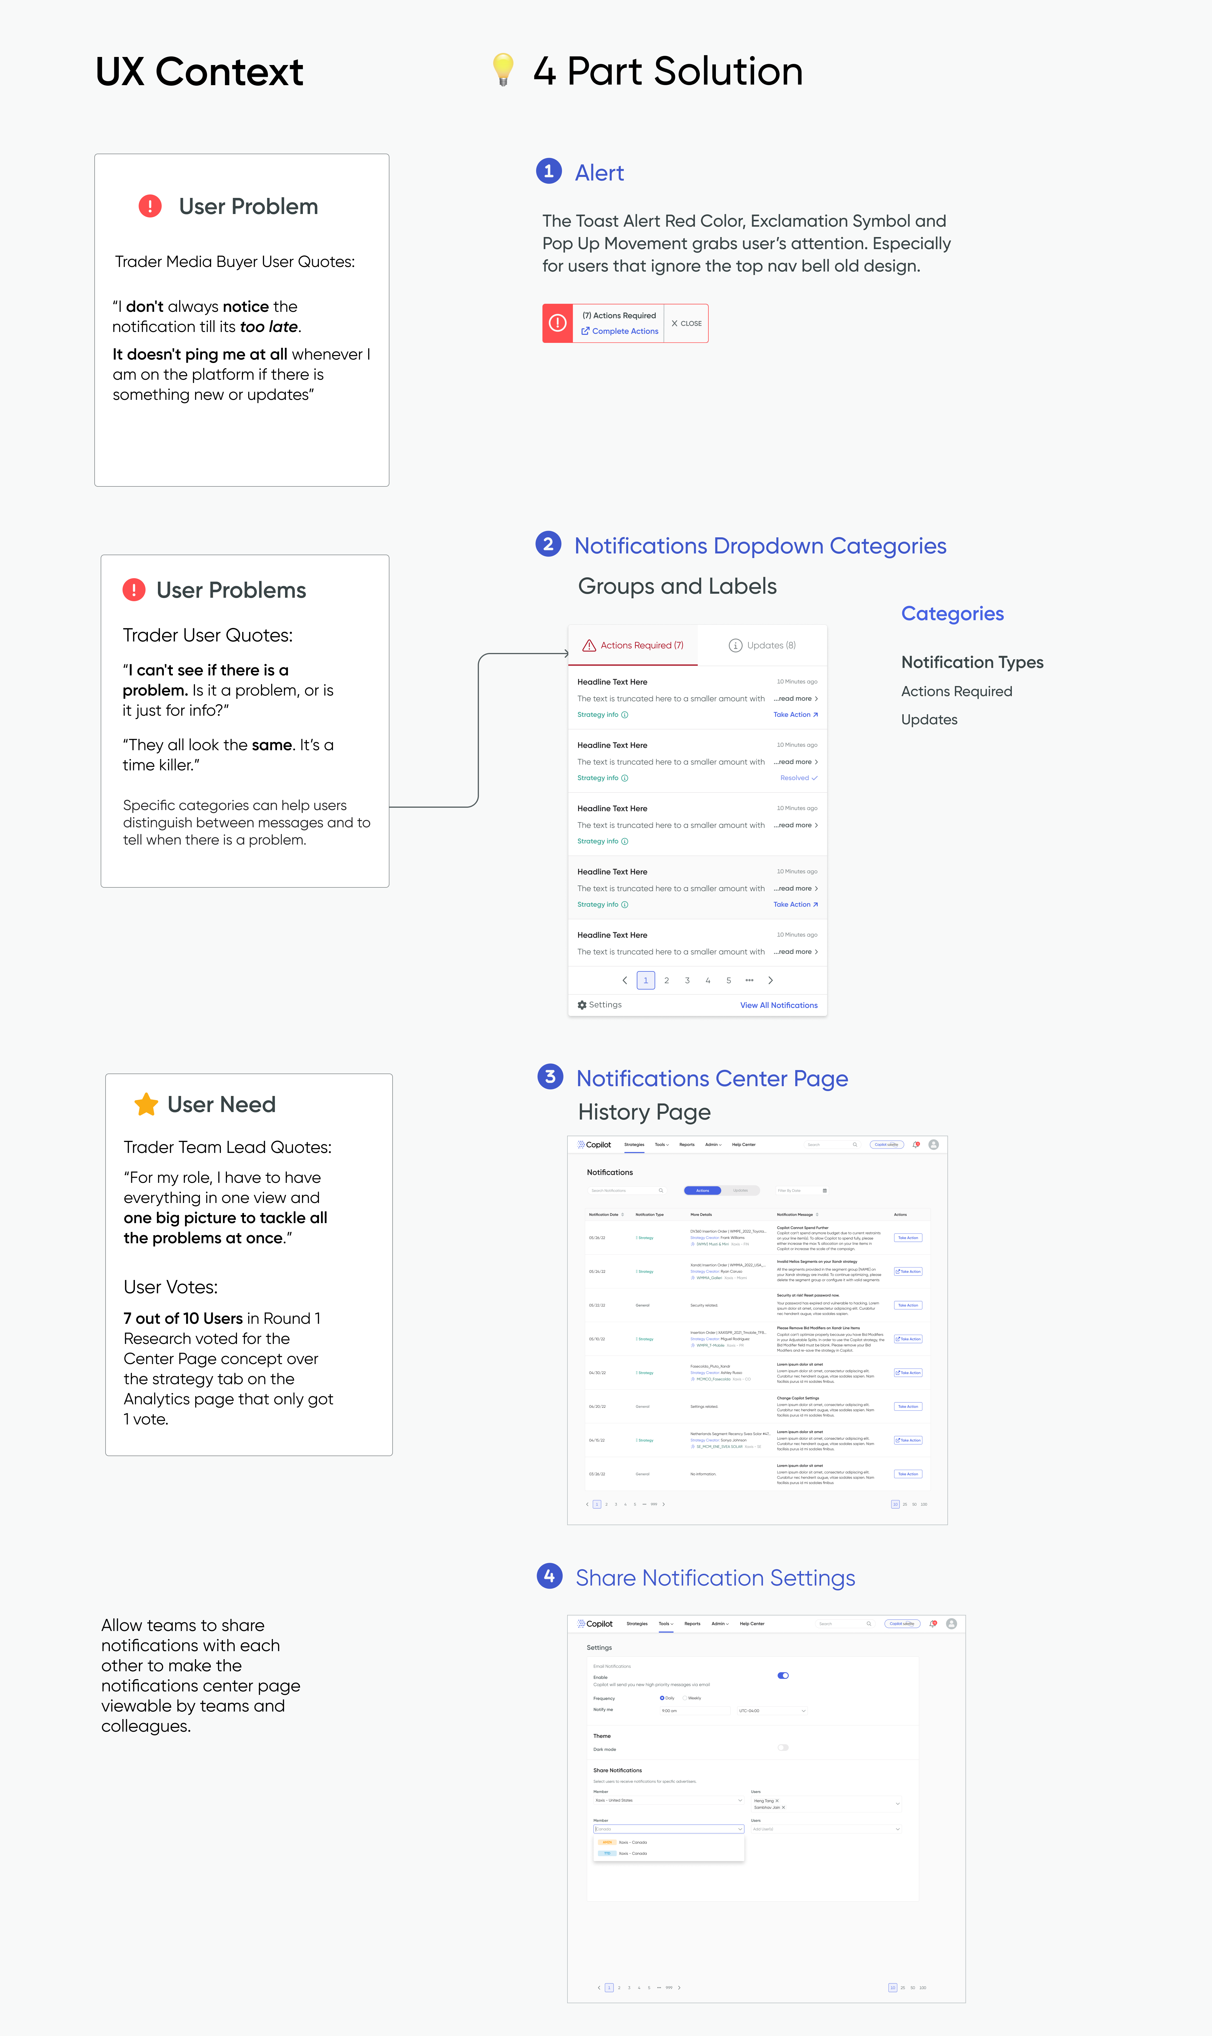Select the Weekly frequency radio button
Viewport: 1212px width, 2036px height.
[x=685, y=1698]
